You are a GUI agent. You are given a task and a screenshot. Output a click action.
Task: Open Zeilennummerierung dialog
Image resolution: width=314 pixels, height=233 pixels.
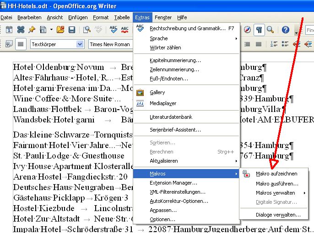[186, 69]
